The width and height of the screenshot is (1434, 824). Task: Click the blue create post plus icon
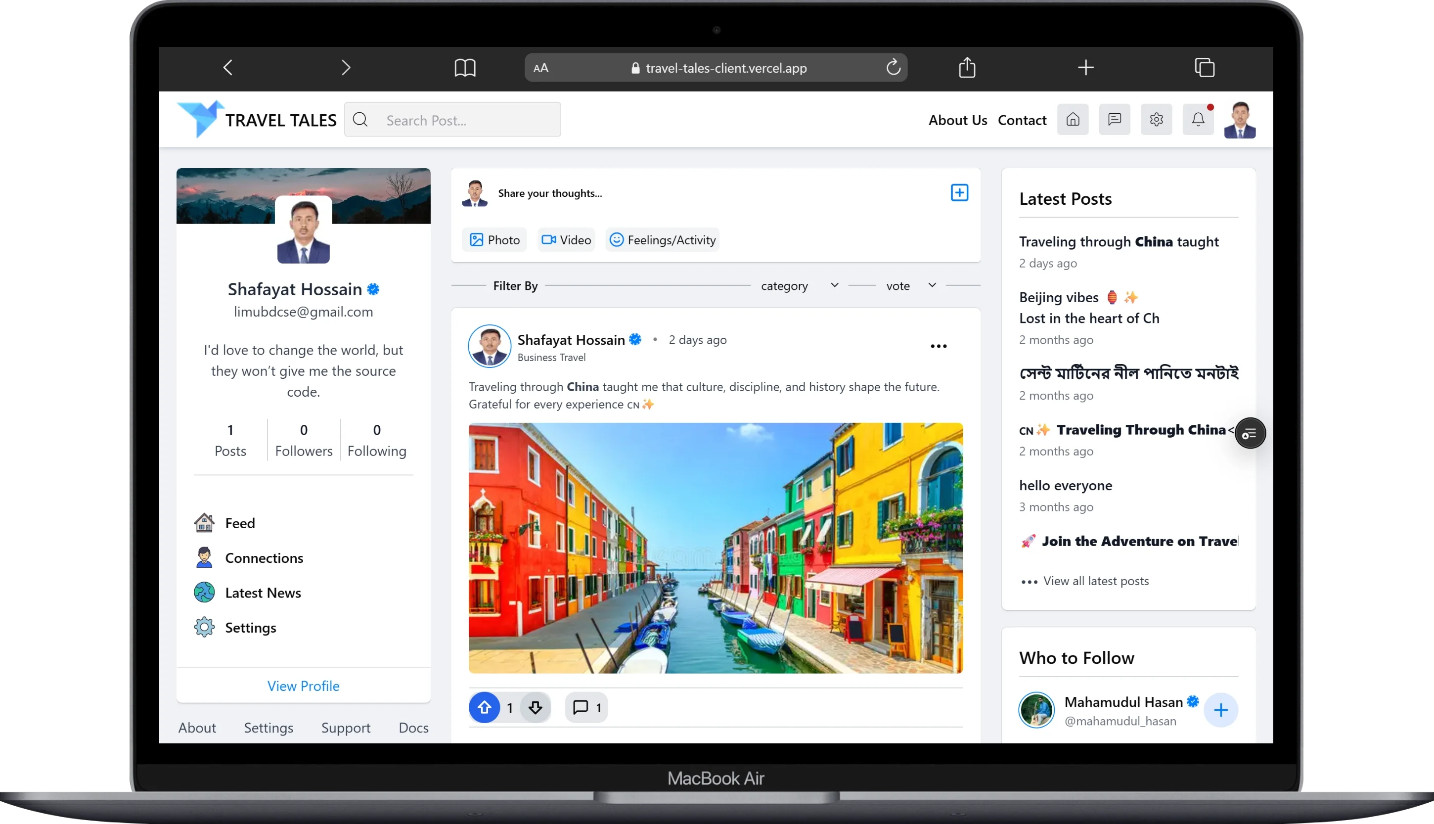pyautogui.click(x=959, y=193)
